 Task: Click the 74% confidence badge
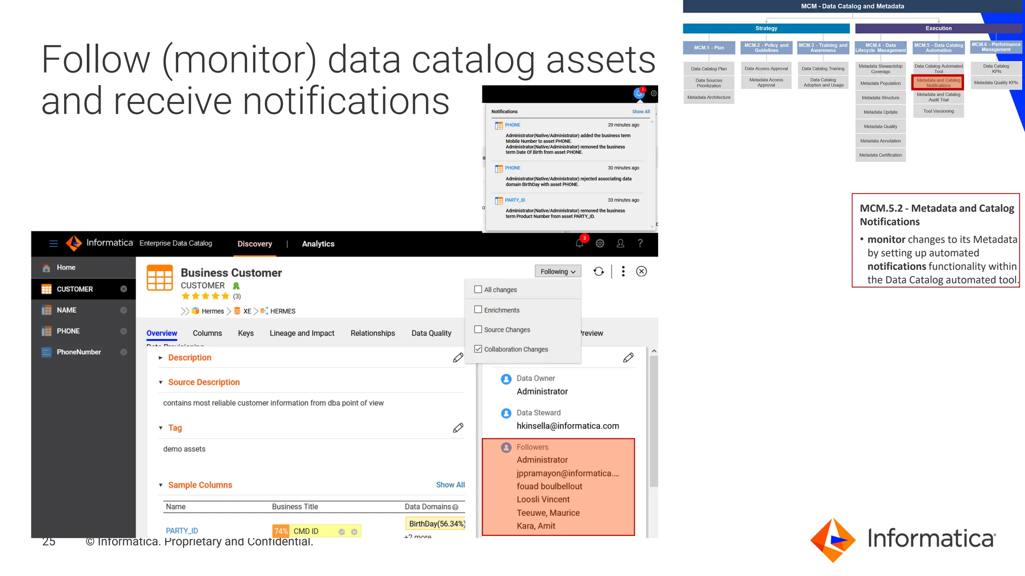281,531
